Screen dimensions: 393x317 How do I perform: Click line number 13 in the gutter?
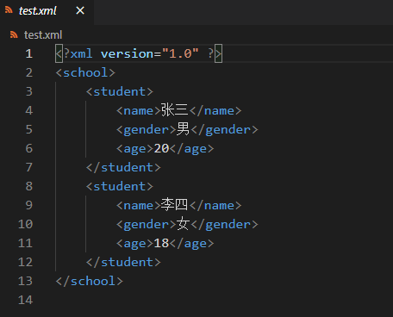point(25,281)
